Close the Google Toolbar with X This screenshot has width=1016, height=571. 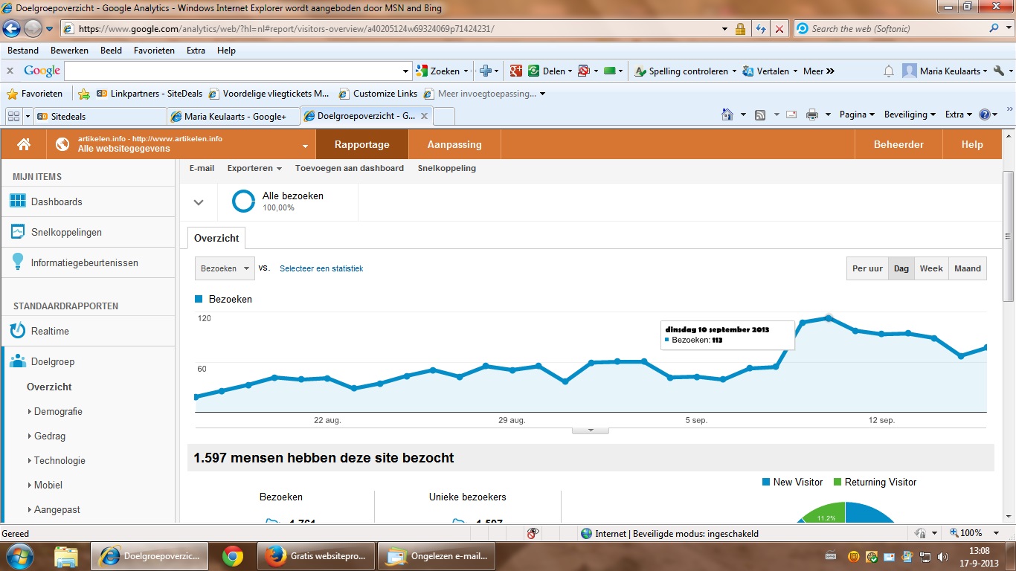[10, 71]
